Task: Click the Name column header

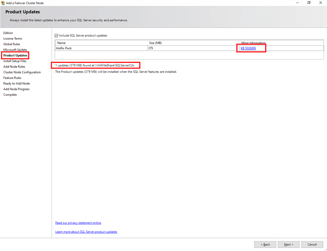Action: (x=101, y=43)
